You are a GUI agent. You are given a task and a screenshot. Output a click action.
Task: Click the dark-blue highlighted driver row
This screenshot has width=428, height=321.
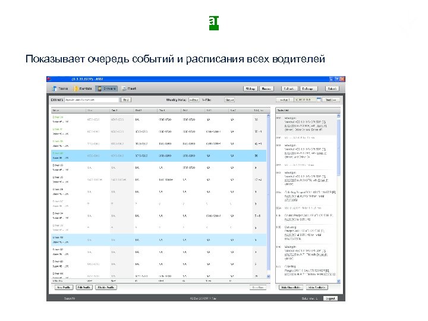tap(159, 156)
